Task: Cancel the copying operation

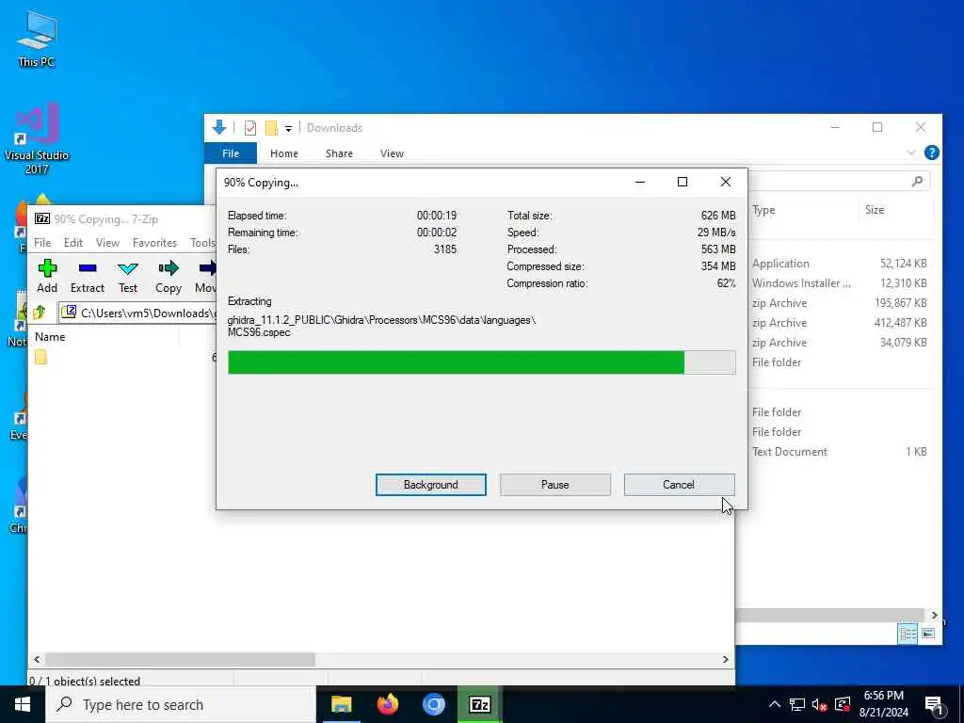Action: 679,485
